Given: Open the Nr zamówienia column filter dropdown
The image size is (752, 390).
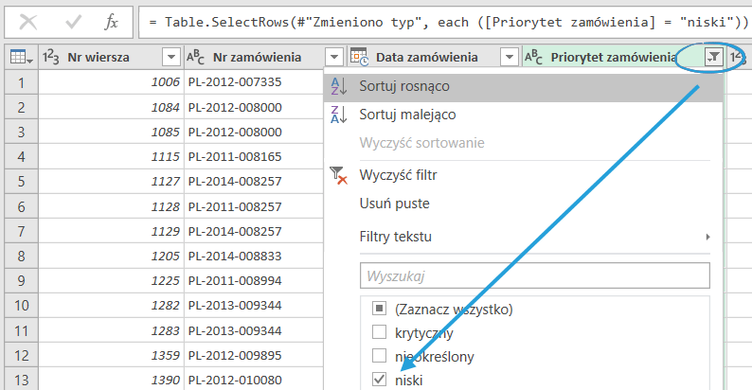Looking at the screenshot, I should click(333, 58).
